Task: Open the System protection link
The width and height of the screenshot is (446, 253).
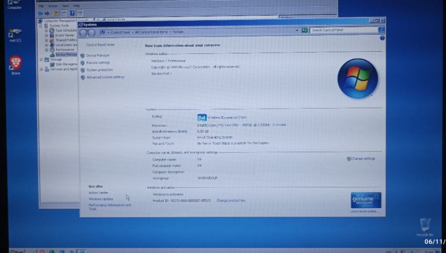Action: point(100,70)
